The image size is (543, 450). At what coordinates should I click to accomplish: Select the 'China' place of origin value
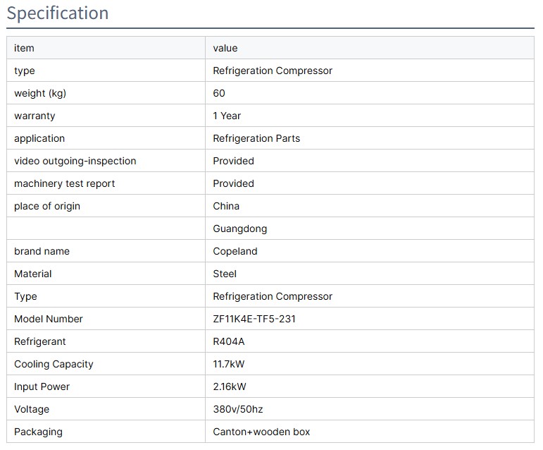226,206
